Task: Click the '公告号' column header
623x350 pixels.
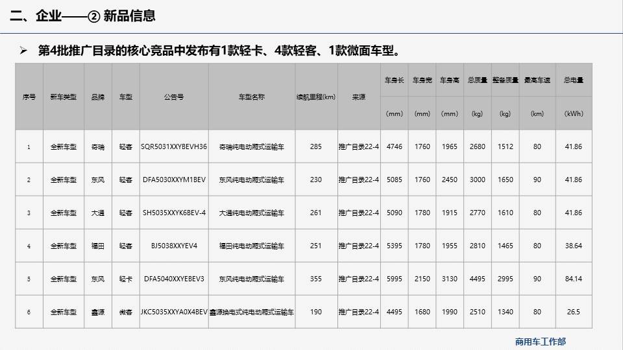Action: click(174, 97)
